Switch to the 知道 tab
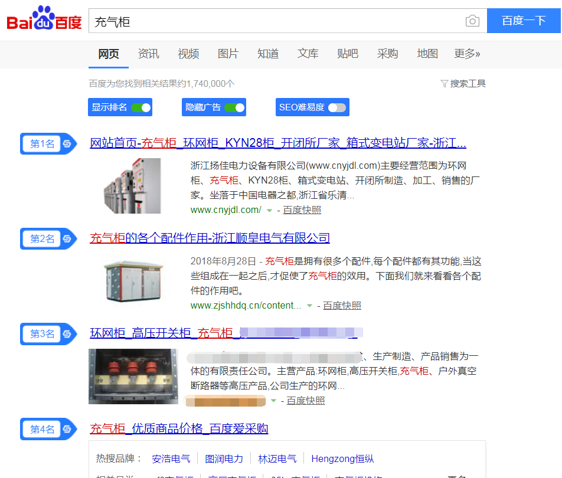 (x=268, y=54)
